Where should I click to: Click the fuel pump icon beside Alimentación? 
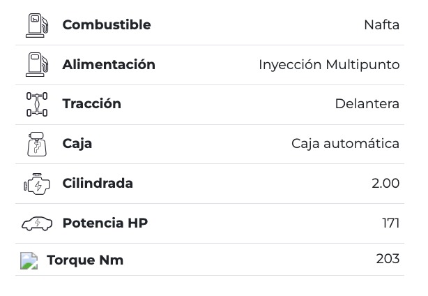point(37,65)
